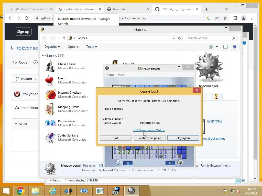
Task: Click the timer clock icon in Minesweeper
Action: 118,163
